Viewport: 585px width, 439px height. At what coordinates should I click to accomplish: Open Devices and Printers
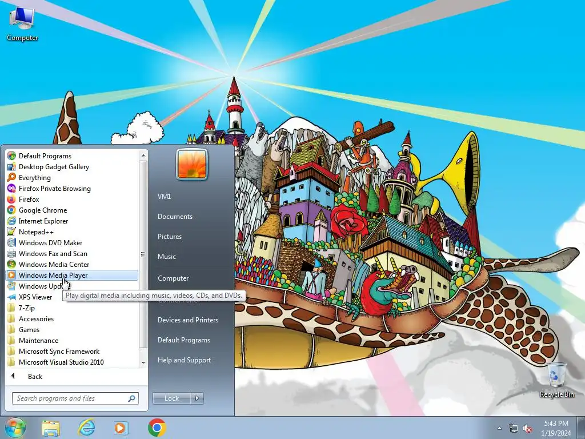click(187, 320)
